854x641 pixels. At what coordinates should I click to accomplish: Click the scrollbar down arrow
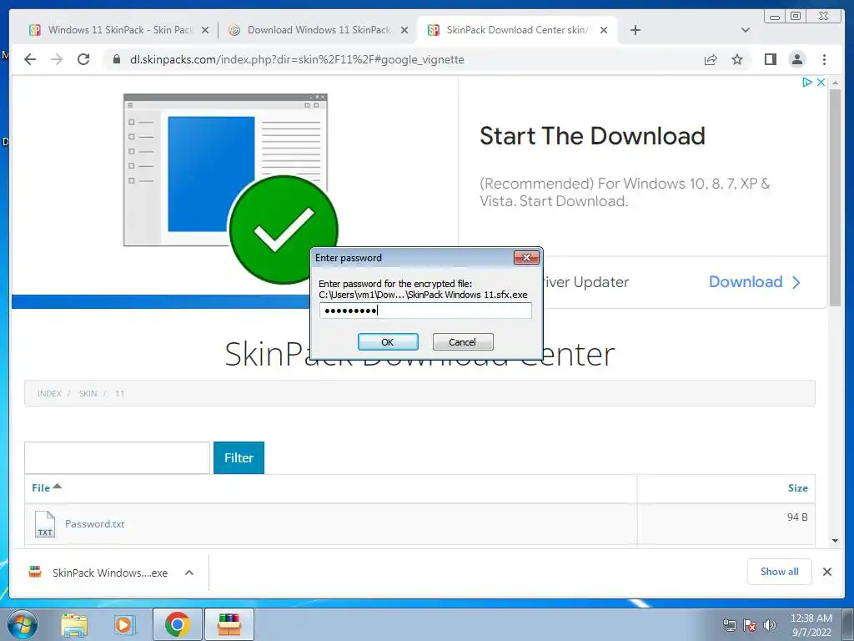[x=835, y=541]
